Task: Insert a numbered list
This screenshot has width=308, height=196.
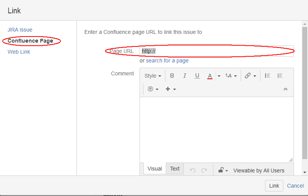Action: coord(280,76)
